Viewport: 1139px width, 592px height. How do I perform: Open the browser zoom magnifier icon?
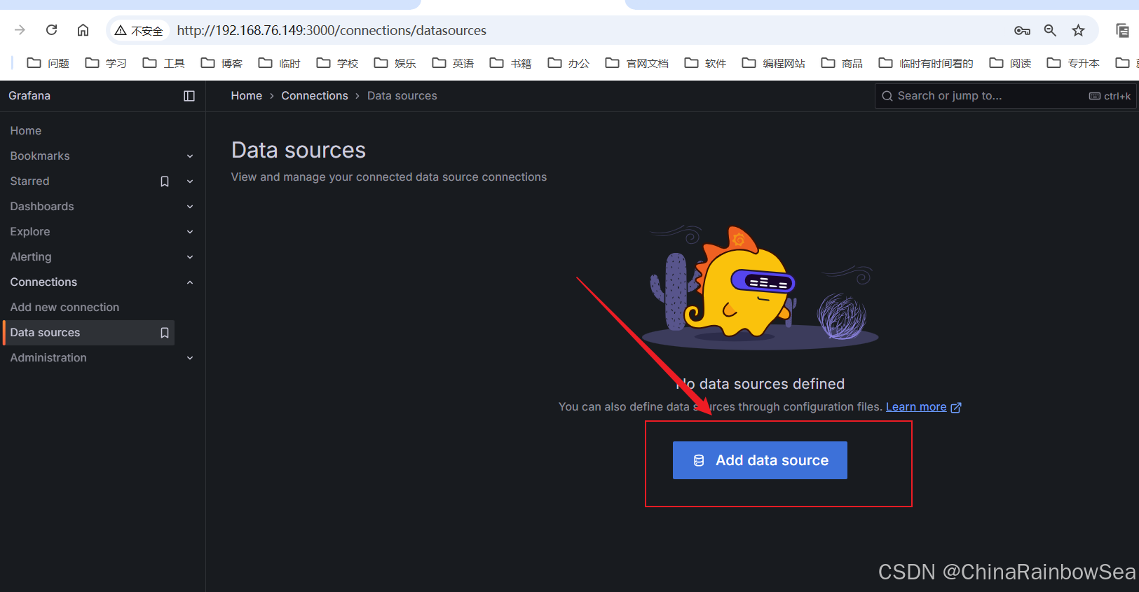coord(1050,30)
